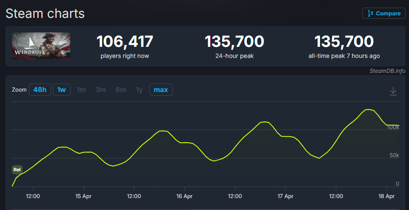Image resolution: width=409 pixels, height=210 pixels.
Task: Click the 106,417 players right now figure
Action: point(125,42)
